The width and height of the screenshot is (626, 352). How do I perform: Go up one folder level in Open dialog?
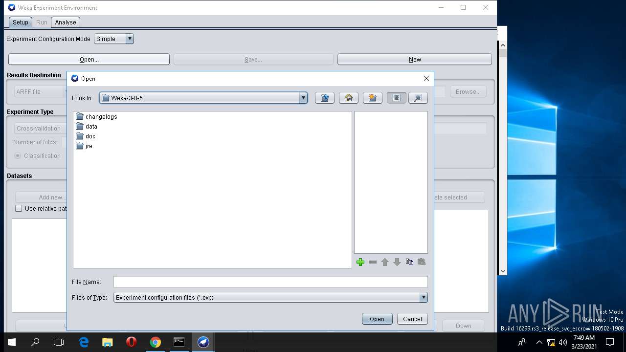tap(325, 98)
